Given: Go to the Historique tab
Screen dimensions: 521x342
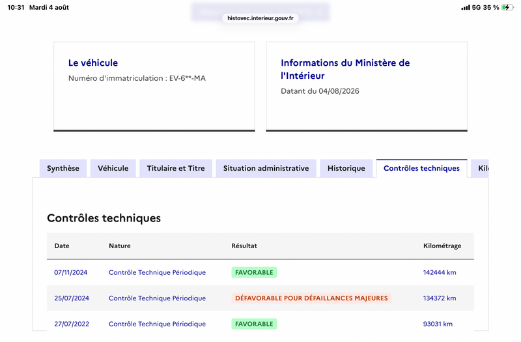Looking at the screenshot, I should 346,168.
